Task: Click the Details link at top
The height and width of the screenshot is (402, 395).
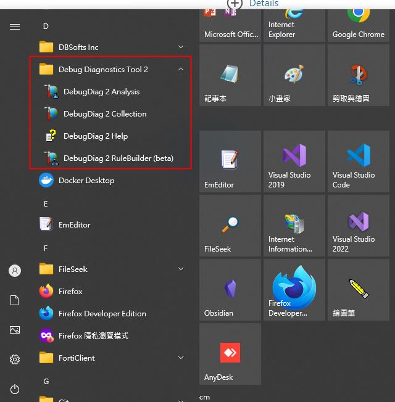Action: point(264,3)
